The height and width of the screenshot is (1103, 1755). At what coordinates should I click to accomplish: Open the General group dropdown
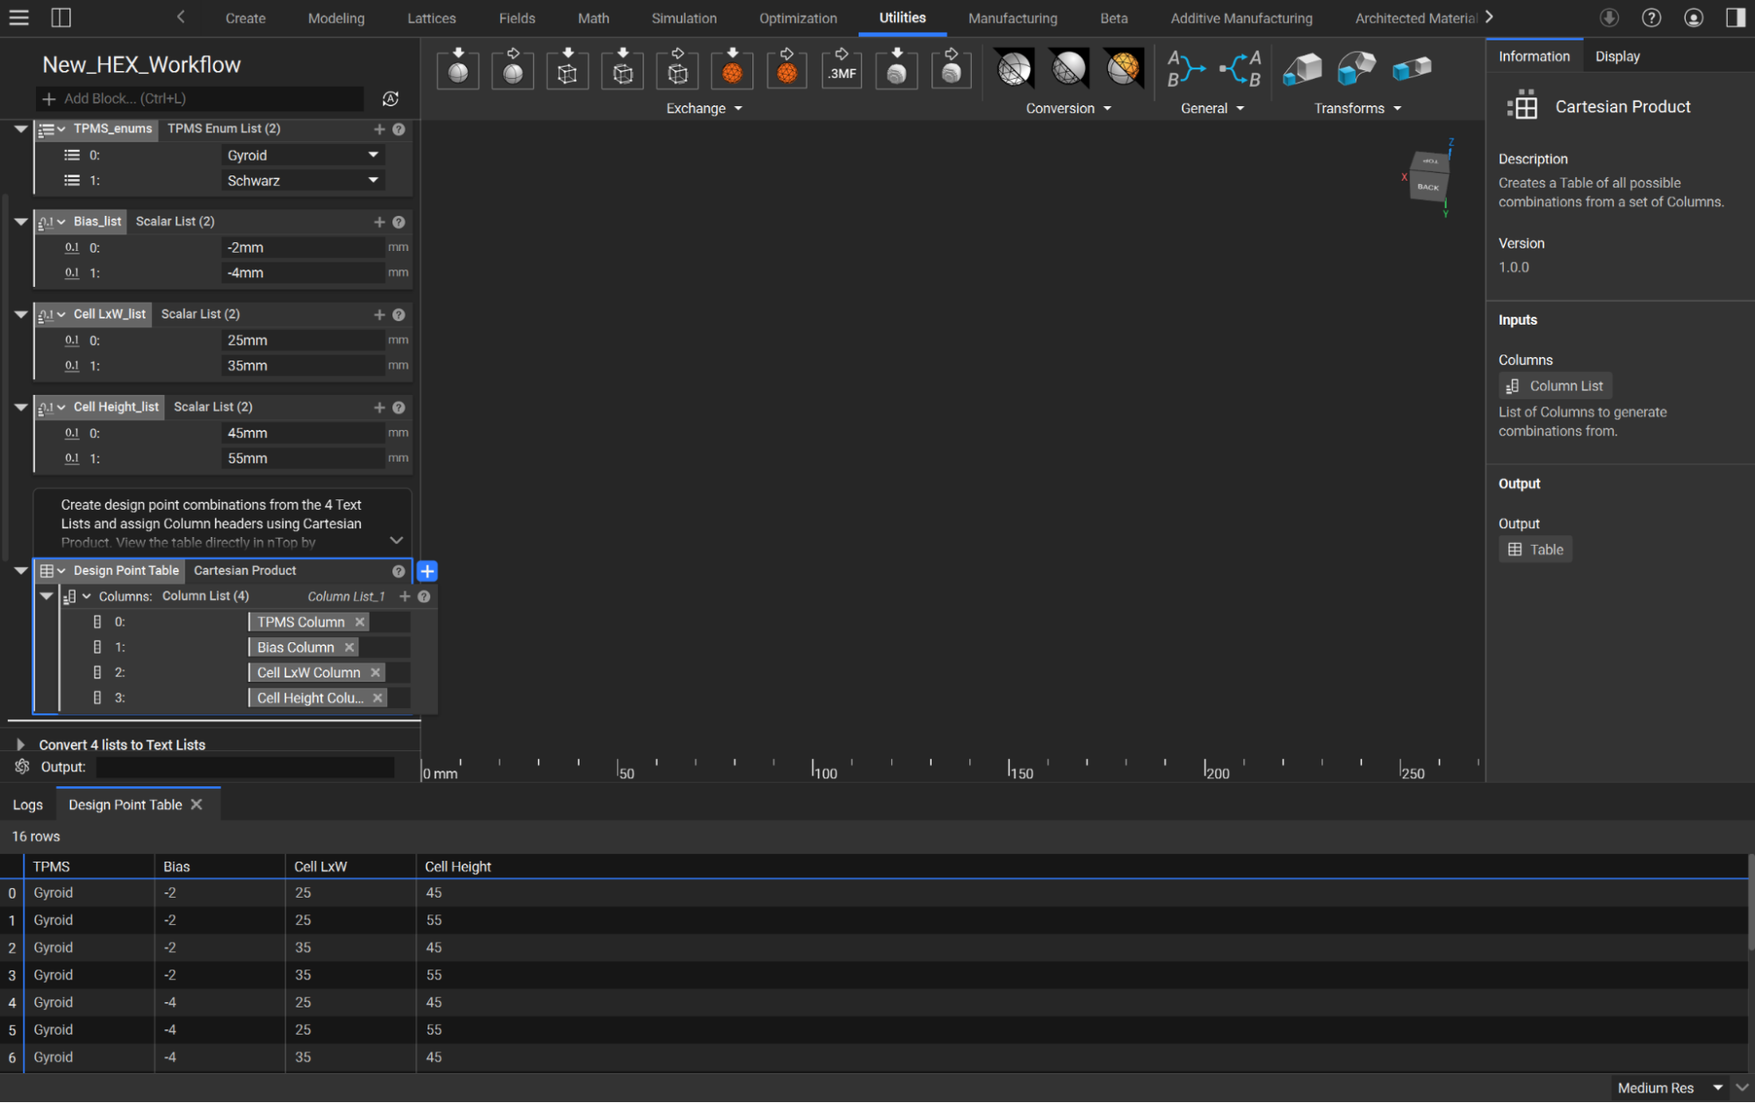[x=1212, y=109]
